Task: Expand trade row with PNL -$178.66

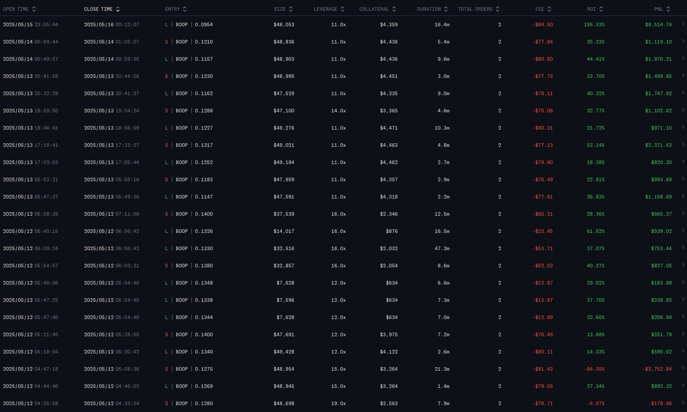Action: tap(682, 403)
